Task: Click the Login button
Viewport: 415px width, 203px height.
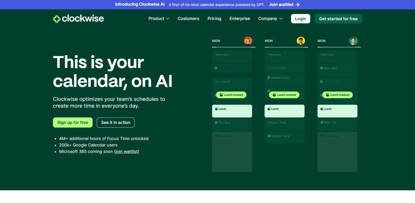Action: click(x=301, y=19)
